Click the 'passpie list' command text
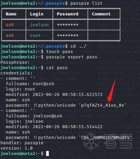This screenshot has width=140, height=159. pyautogui.click(x=86, y=3)
